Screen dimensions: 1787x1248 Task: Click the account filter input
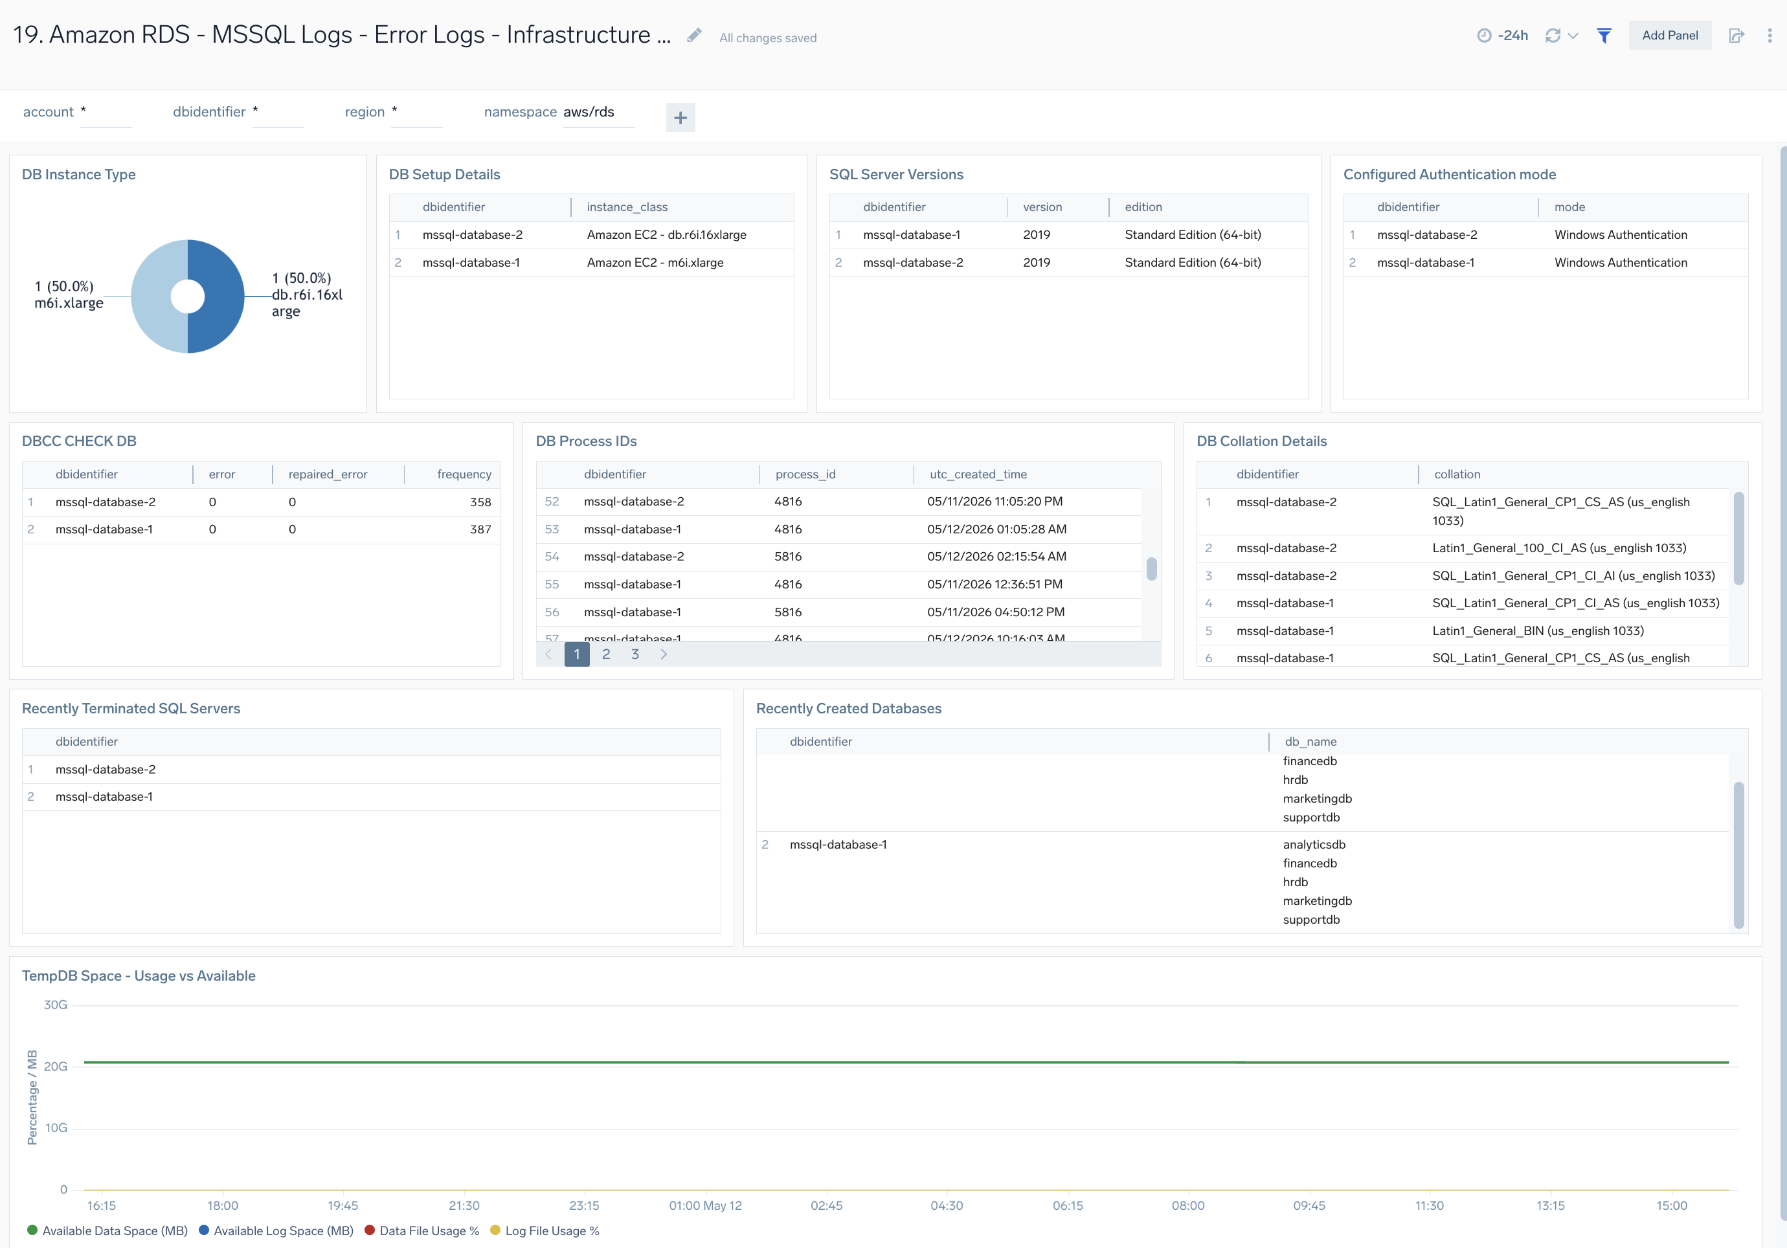(x=106, y=112)
